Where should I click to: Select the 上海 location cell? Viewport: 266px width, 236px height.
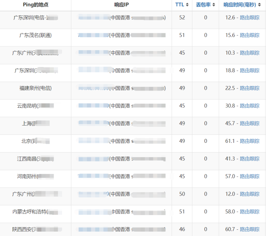tap(35, 126)
